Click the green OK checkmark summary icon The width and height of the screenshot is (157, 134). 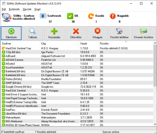(x=70, y=16)
